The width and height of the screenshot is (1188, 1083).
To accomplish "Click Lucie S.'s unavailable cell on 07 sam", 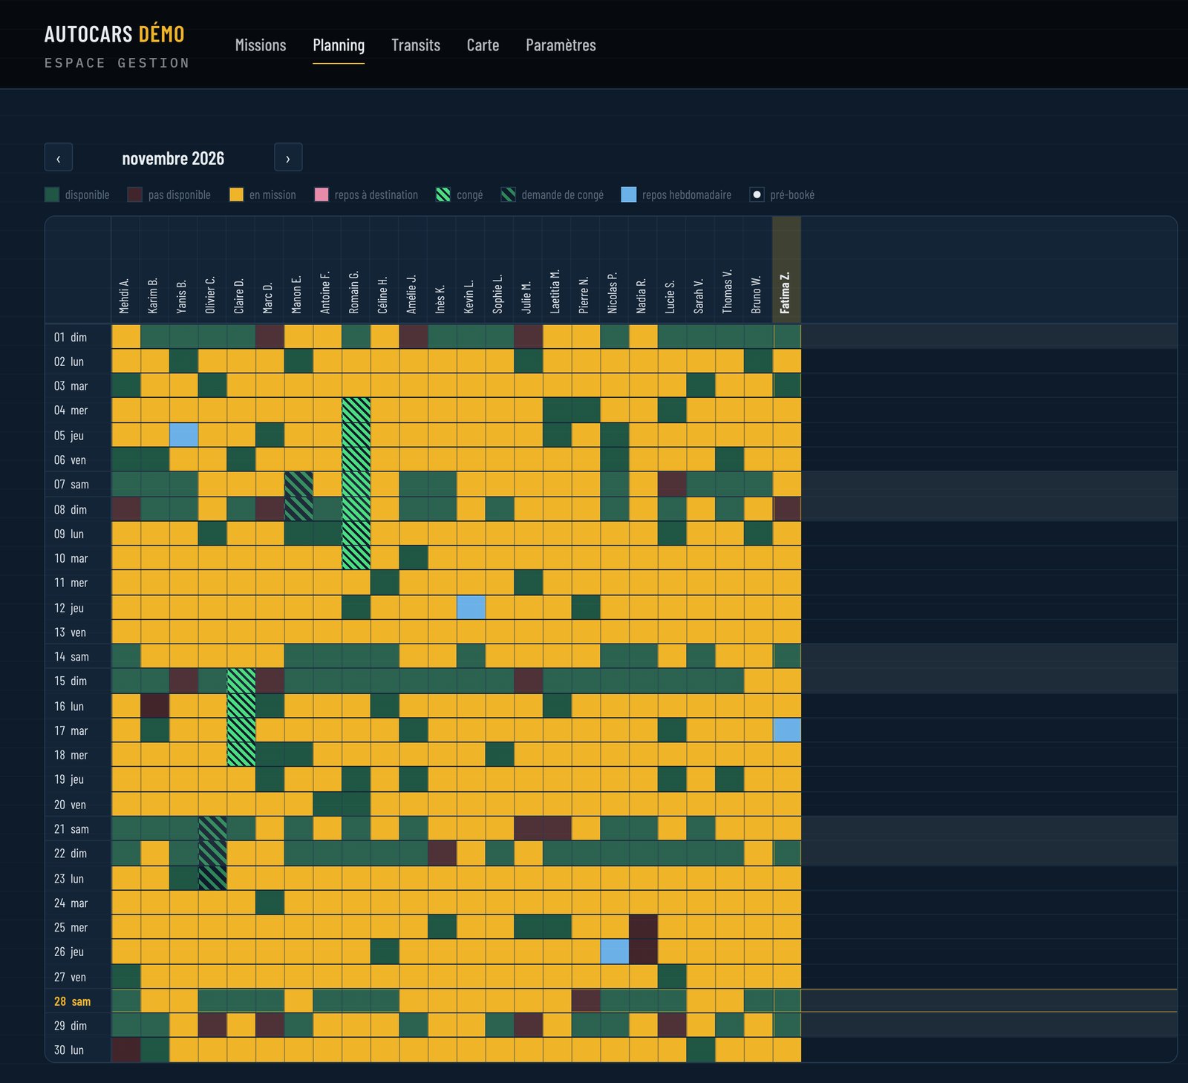I will [x=672, y=484].
